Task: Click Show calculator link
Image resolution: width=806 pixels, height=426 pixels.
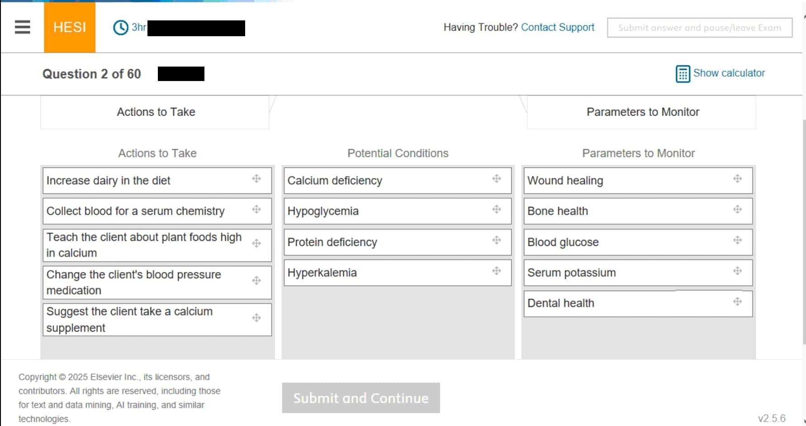Action: [x=729, y=73]
